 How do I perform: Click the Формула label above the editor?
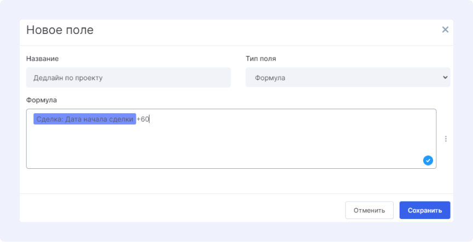(42, 100)
